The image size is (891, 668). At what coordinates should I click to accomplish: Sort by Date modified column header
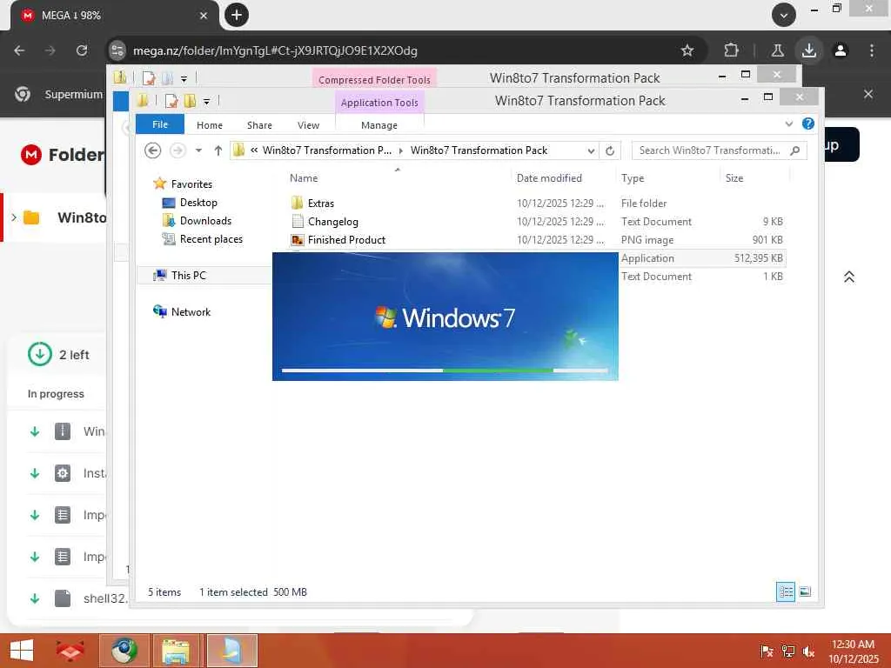tap(549, 177)
